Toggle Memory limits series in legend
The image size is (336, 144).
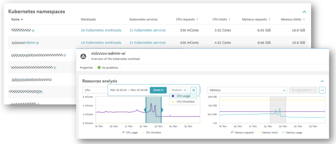pos(268,132)
